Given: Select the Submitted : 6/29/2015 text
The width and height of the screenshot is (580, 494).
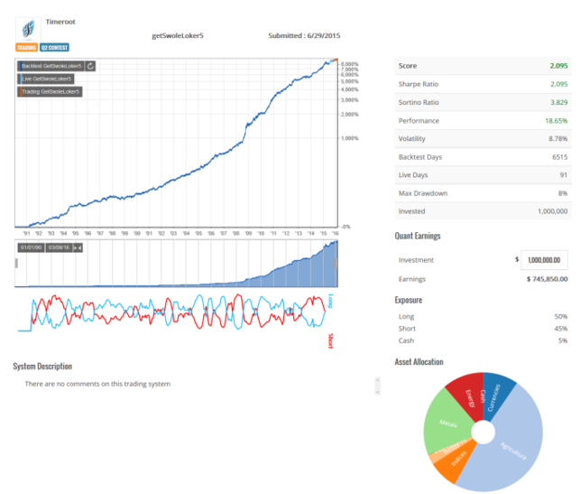Looking at the screenshot, I should pyautogui.click(x=304, y=35).
